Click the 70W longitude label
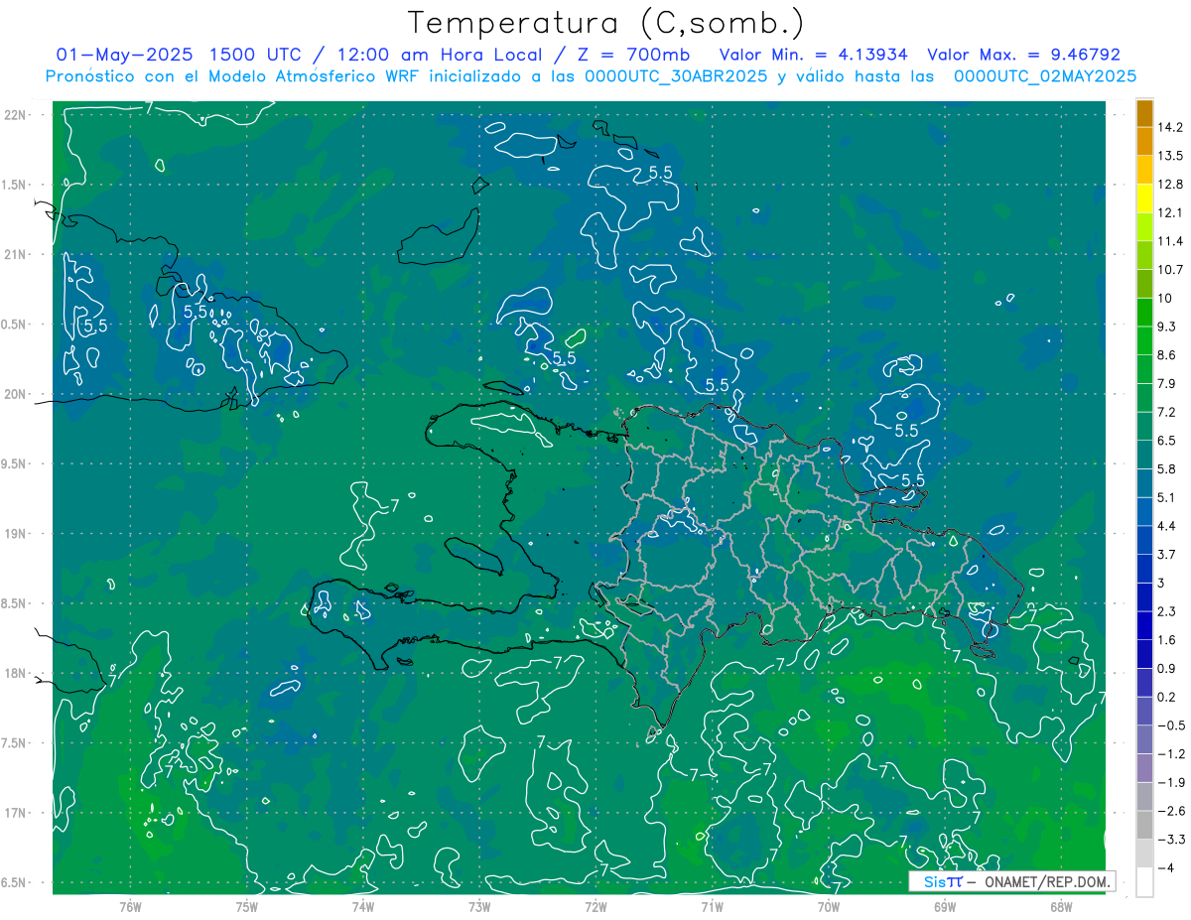Viewport: 1191px width, 920px height. tap(829, 906)
